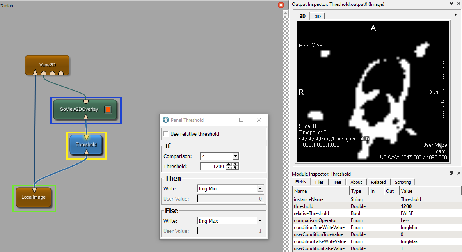Click the Panel Threshold window logo icon
The height and width of the screenshot is (252, 462).
click(x=166, y=120)
